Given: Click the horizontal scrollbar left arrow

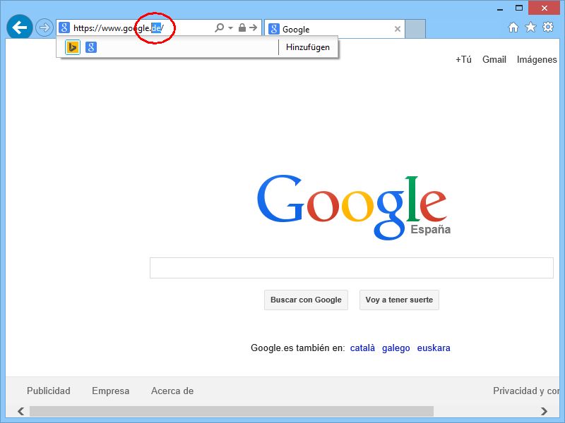Looking at the screenshot, I should pyautogui.click(x=21, y=411).
